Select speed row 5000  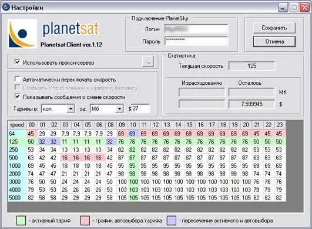pos(17,198)
